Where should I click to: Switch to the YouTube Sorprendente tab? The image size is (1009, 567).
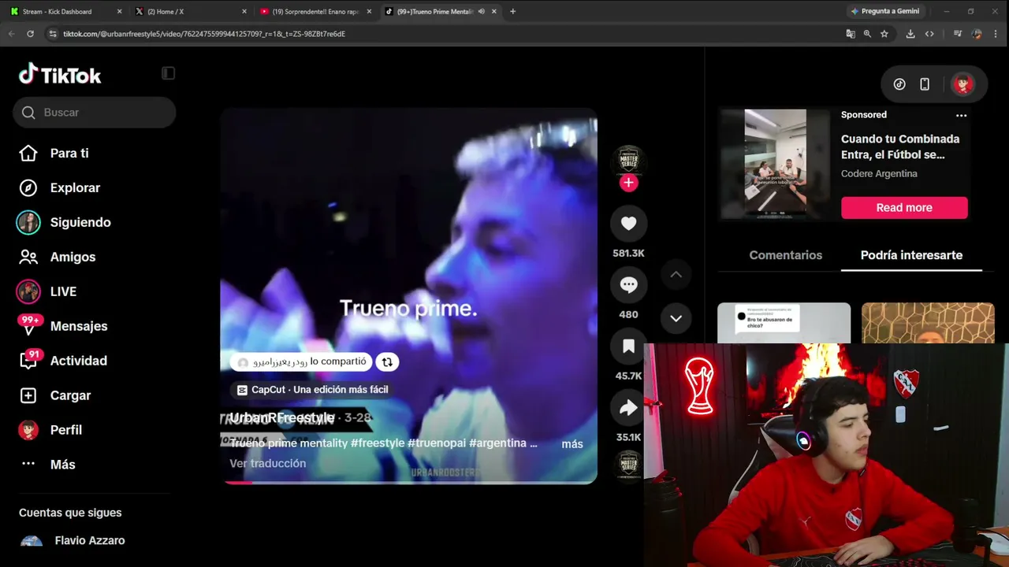315,12
